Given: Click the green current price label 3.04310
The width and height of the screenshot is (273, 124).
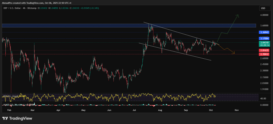Looking at the screenshot, I should pyautogui.click(x=264, y=43).
